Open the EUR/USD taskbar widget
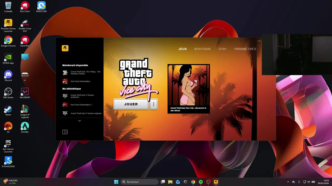 coord(10,182)
